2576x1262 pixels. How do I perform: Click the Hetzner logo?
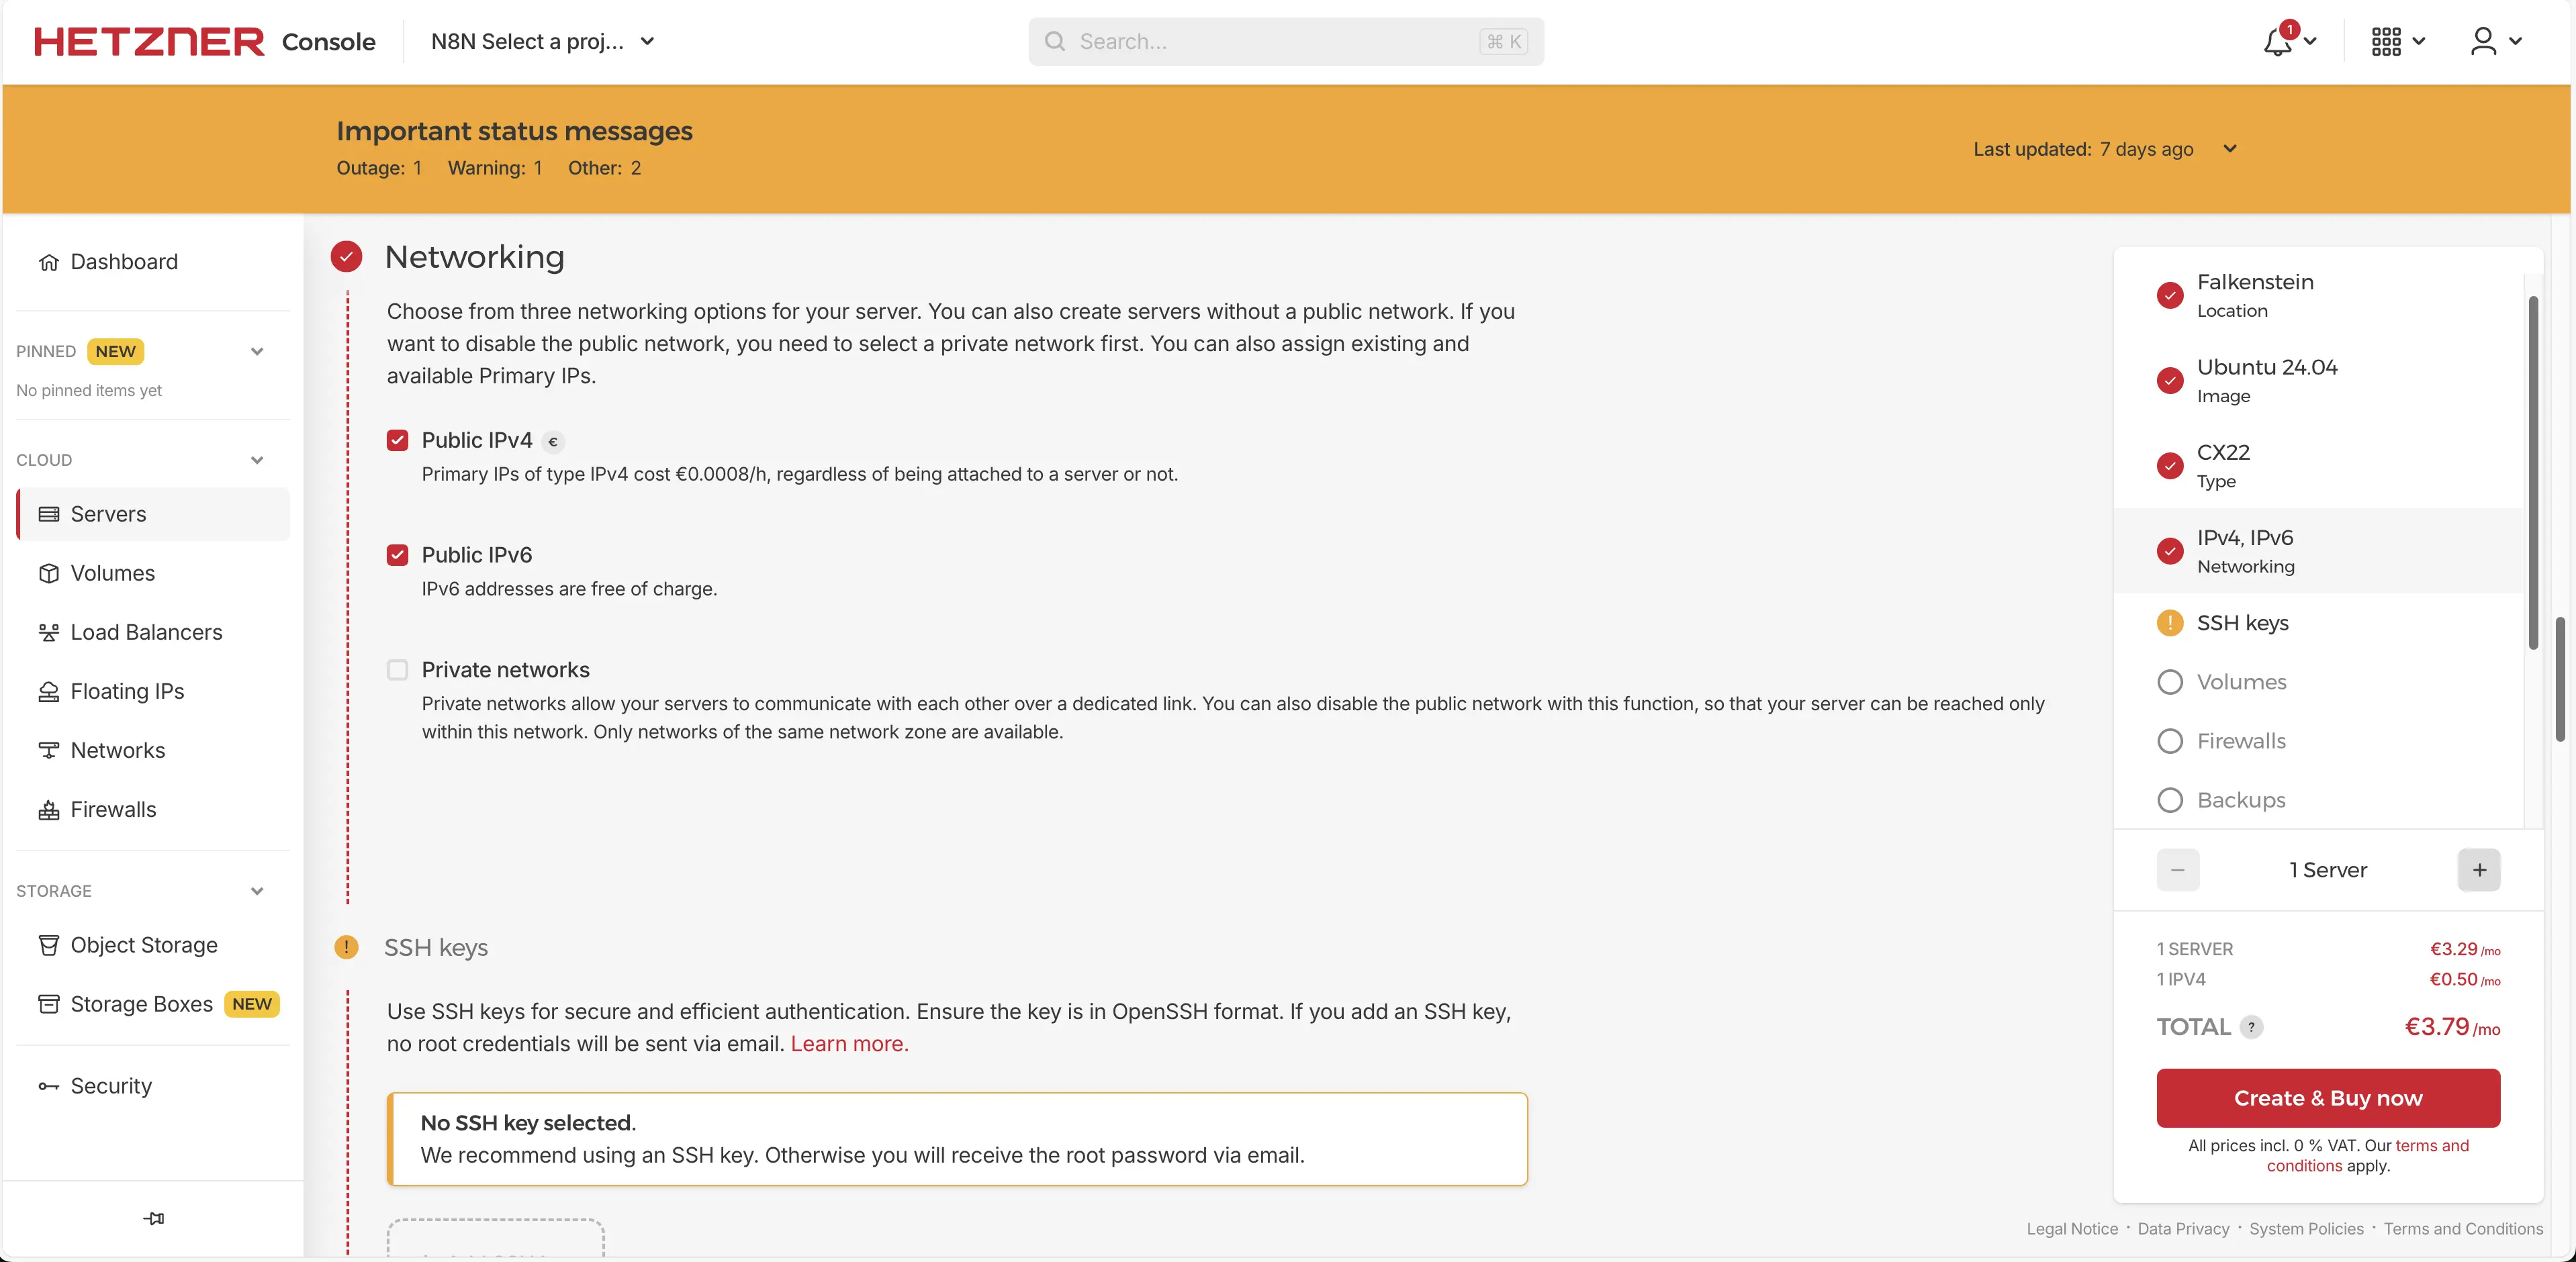pyautogui.click(x=149, y=42)
